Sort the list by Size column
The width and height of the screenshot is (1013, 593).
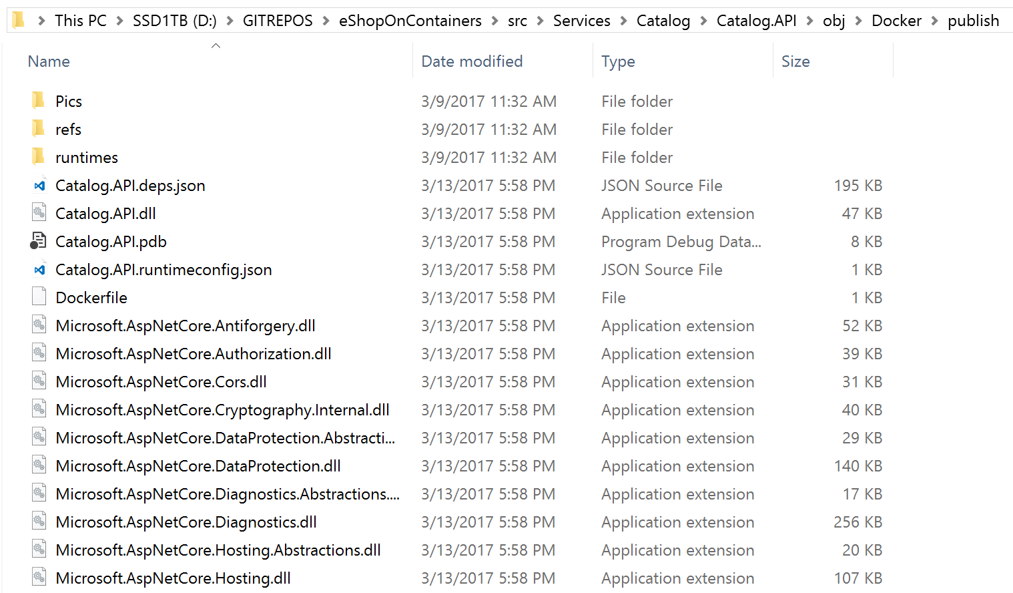795,61
